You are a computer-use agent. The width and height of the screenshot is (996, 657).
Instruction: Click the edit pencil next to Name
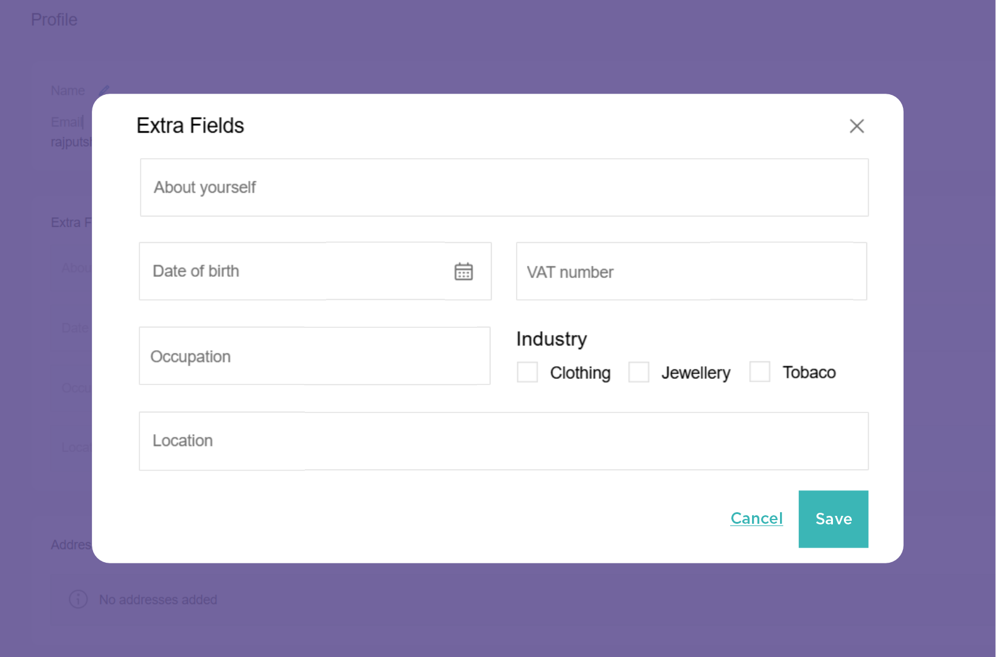[104, 91]
